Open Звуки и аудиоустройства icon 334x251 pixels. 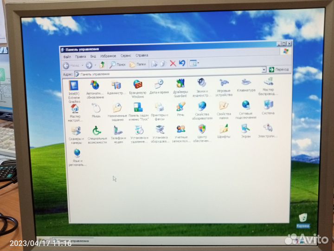[201, 87]
